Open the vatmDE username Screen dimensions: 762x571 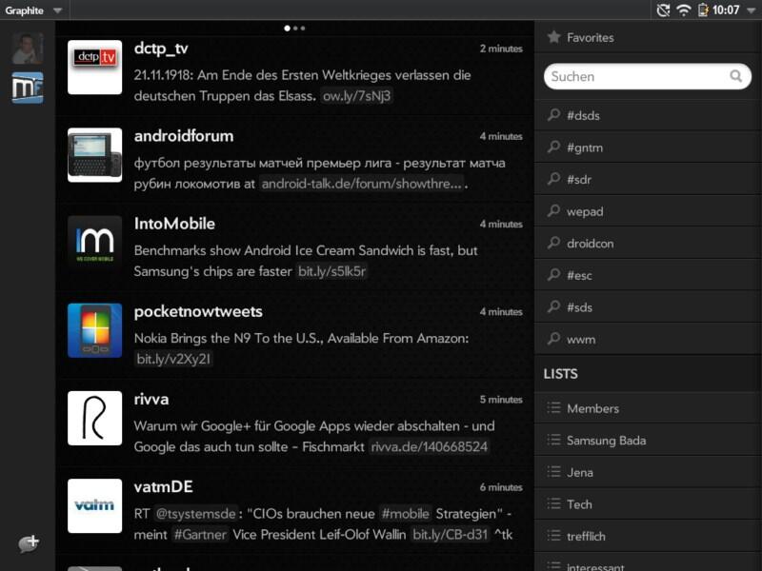click(163, 487)
